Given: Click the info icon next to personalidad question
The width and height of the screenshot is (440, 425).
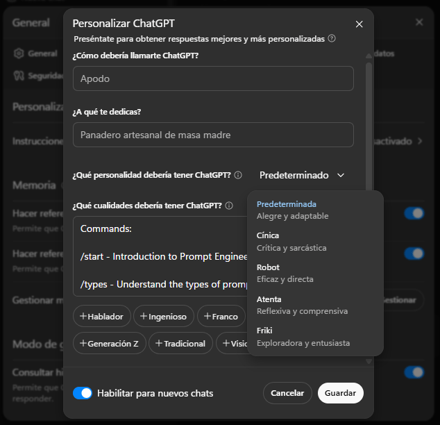Looking at the screenshot, I should coord(238,175).
